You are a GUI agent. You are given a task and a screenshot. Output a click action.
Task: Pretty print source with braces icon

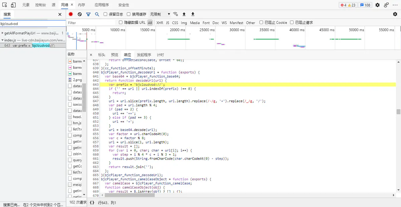click(x=92, y=203)
